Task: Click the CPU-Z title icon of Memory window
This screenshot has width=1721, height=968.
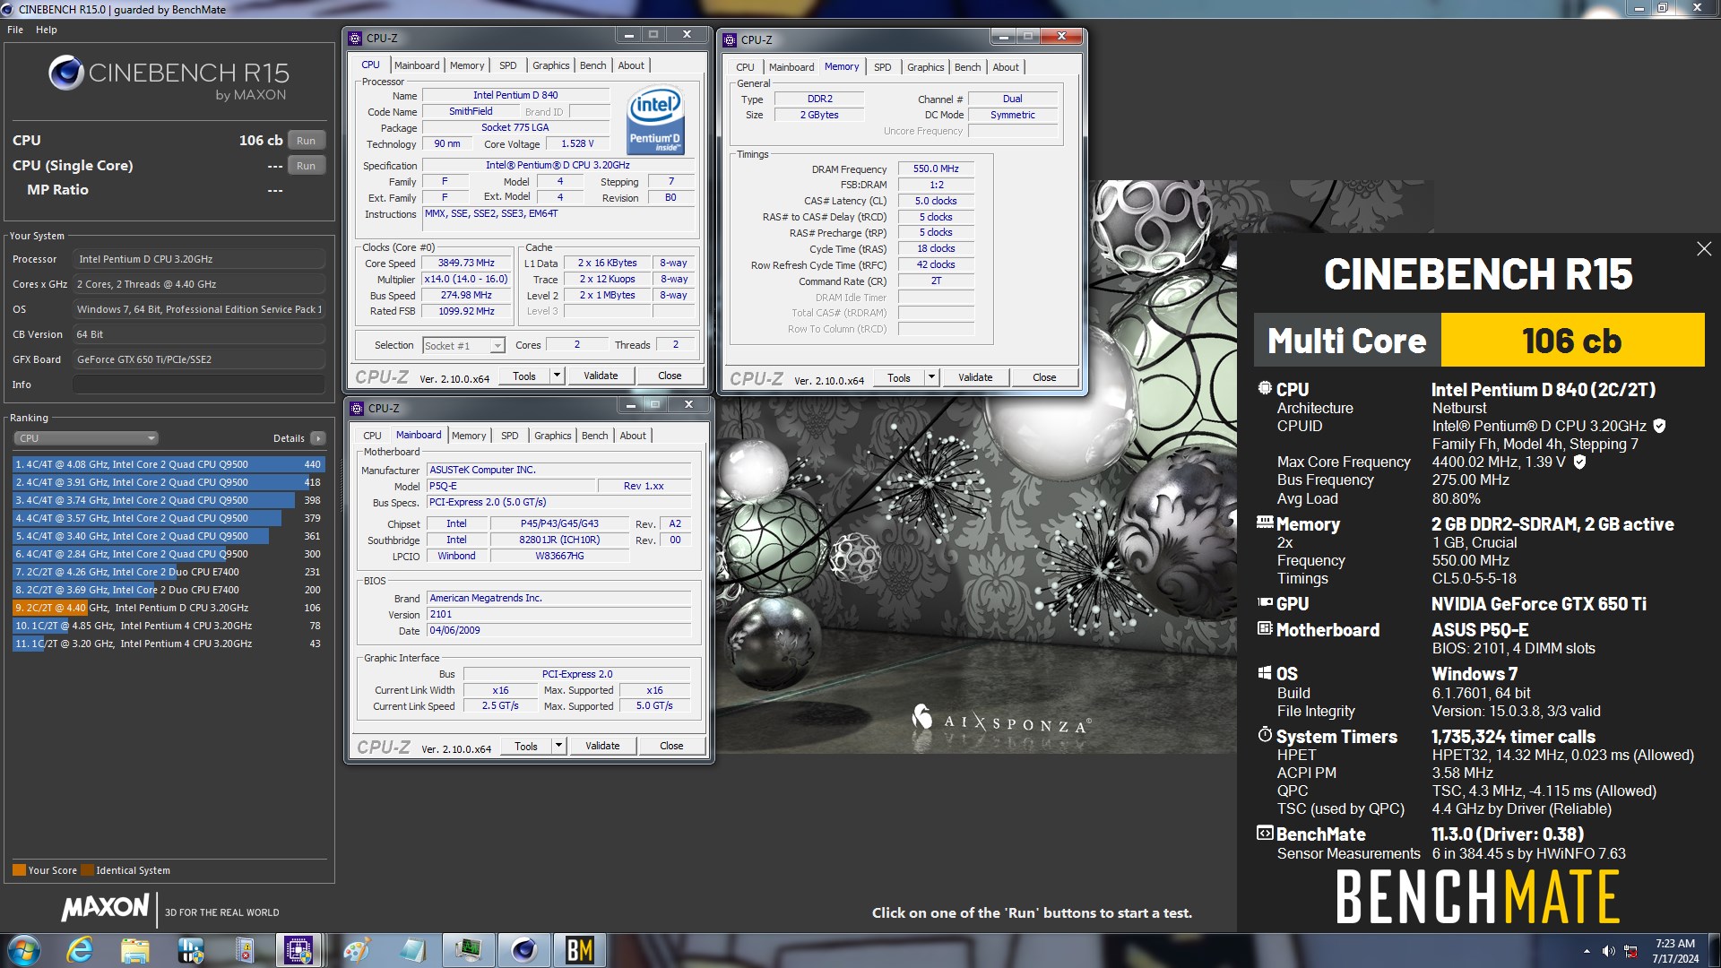Action: point(731,39)
